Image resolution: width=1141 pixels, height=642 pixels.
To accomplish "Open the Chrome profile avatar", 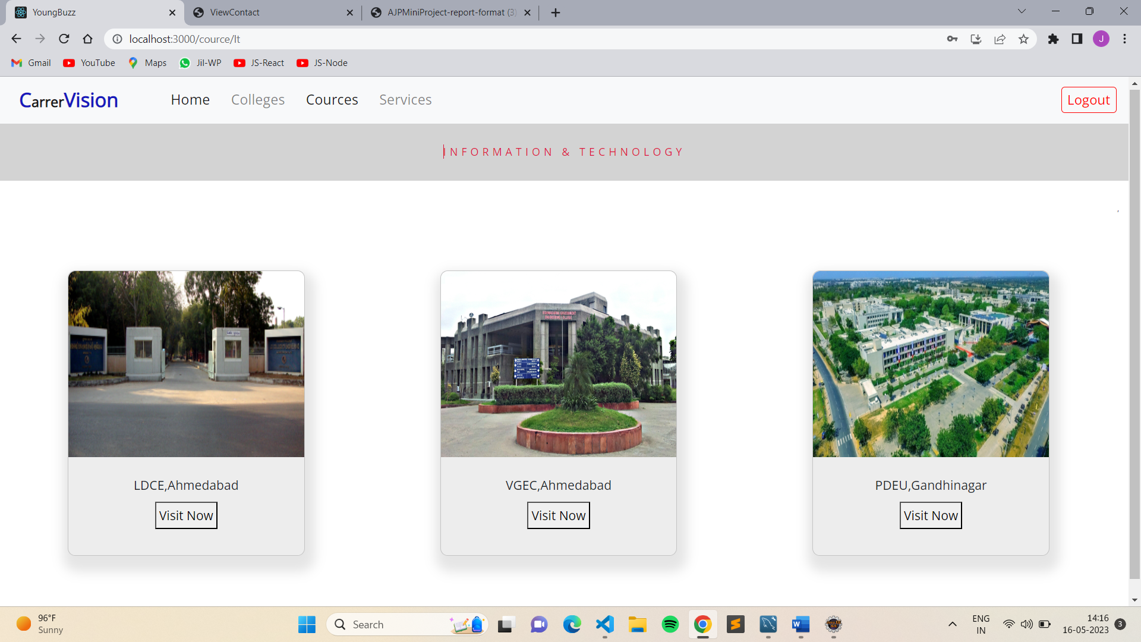I will coord(1101,39).
